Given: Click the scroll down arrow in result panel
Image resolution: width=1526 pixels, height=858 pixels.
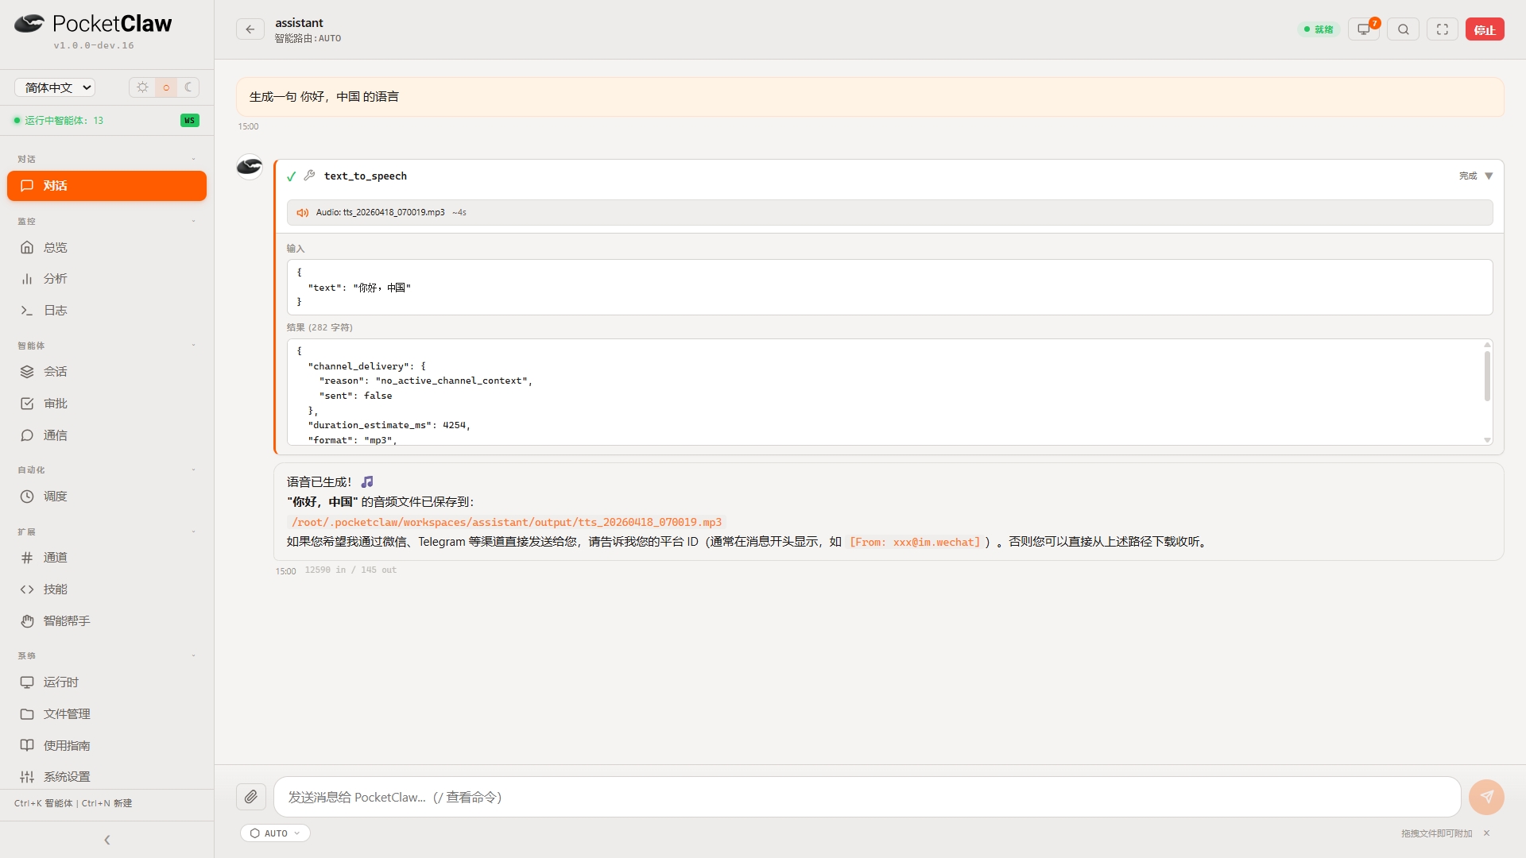Looking at the screenshot, I should [x=1487, y=440].
